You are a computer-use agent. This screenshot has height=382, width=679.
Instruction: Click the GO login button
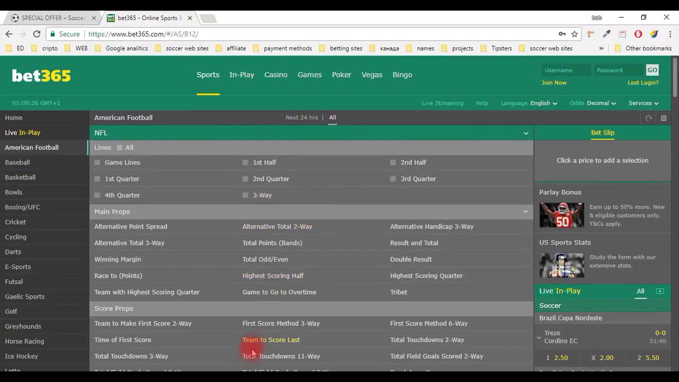pyautogui.click(x=652, y=70)
